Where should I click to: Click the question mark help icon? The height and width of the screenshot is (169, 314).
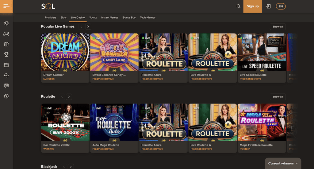point(6,96)
